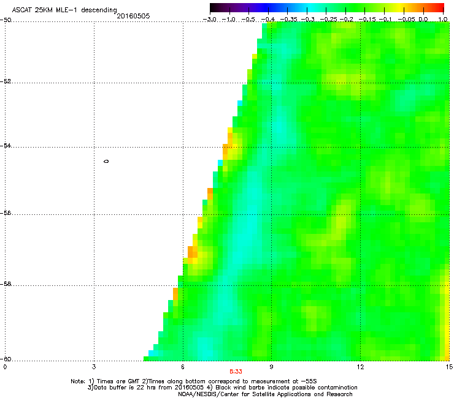Click the color bar label '-3.0'

pyautogui.click(x=209, y=20)
